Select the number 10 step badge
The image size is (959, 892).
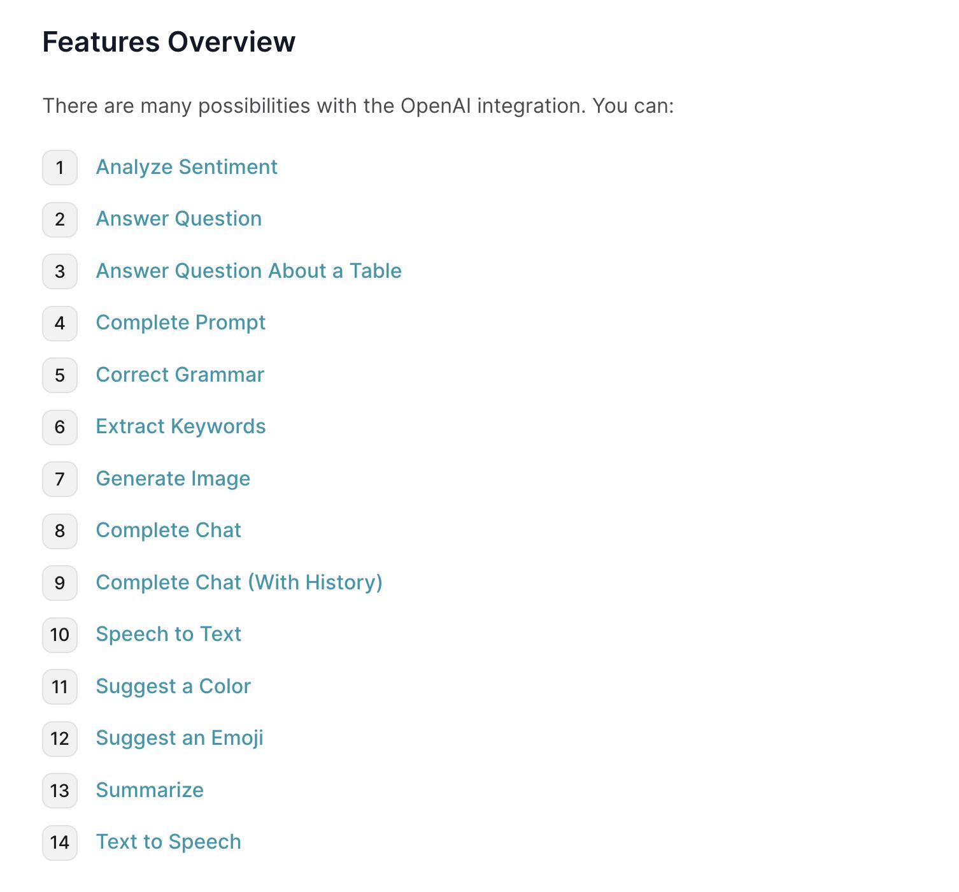(60, 635)
